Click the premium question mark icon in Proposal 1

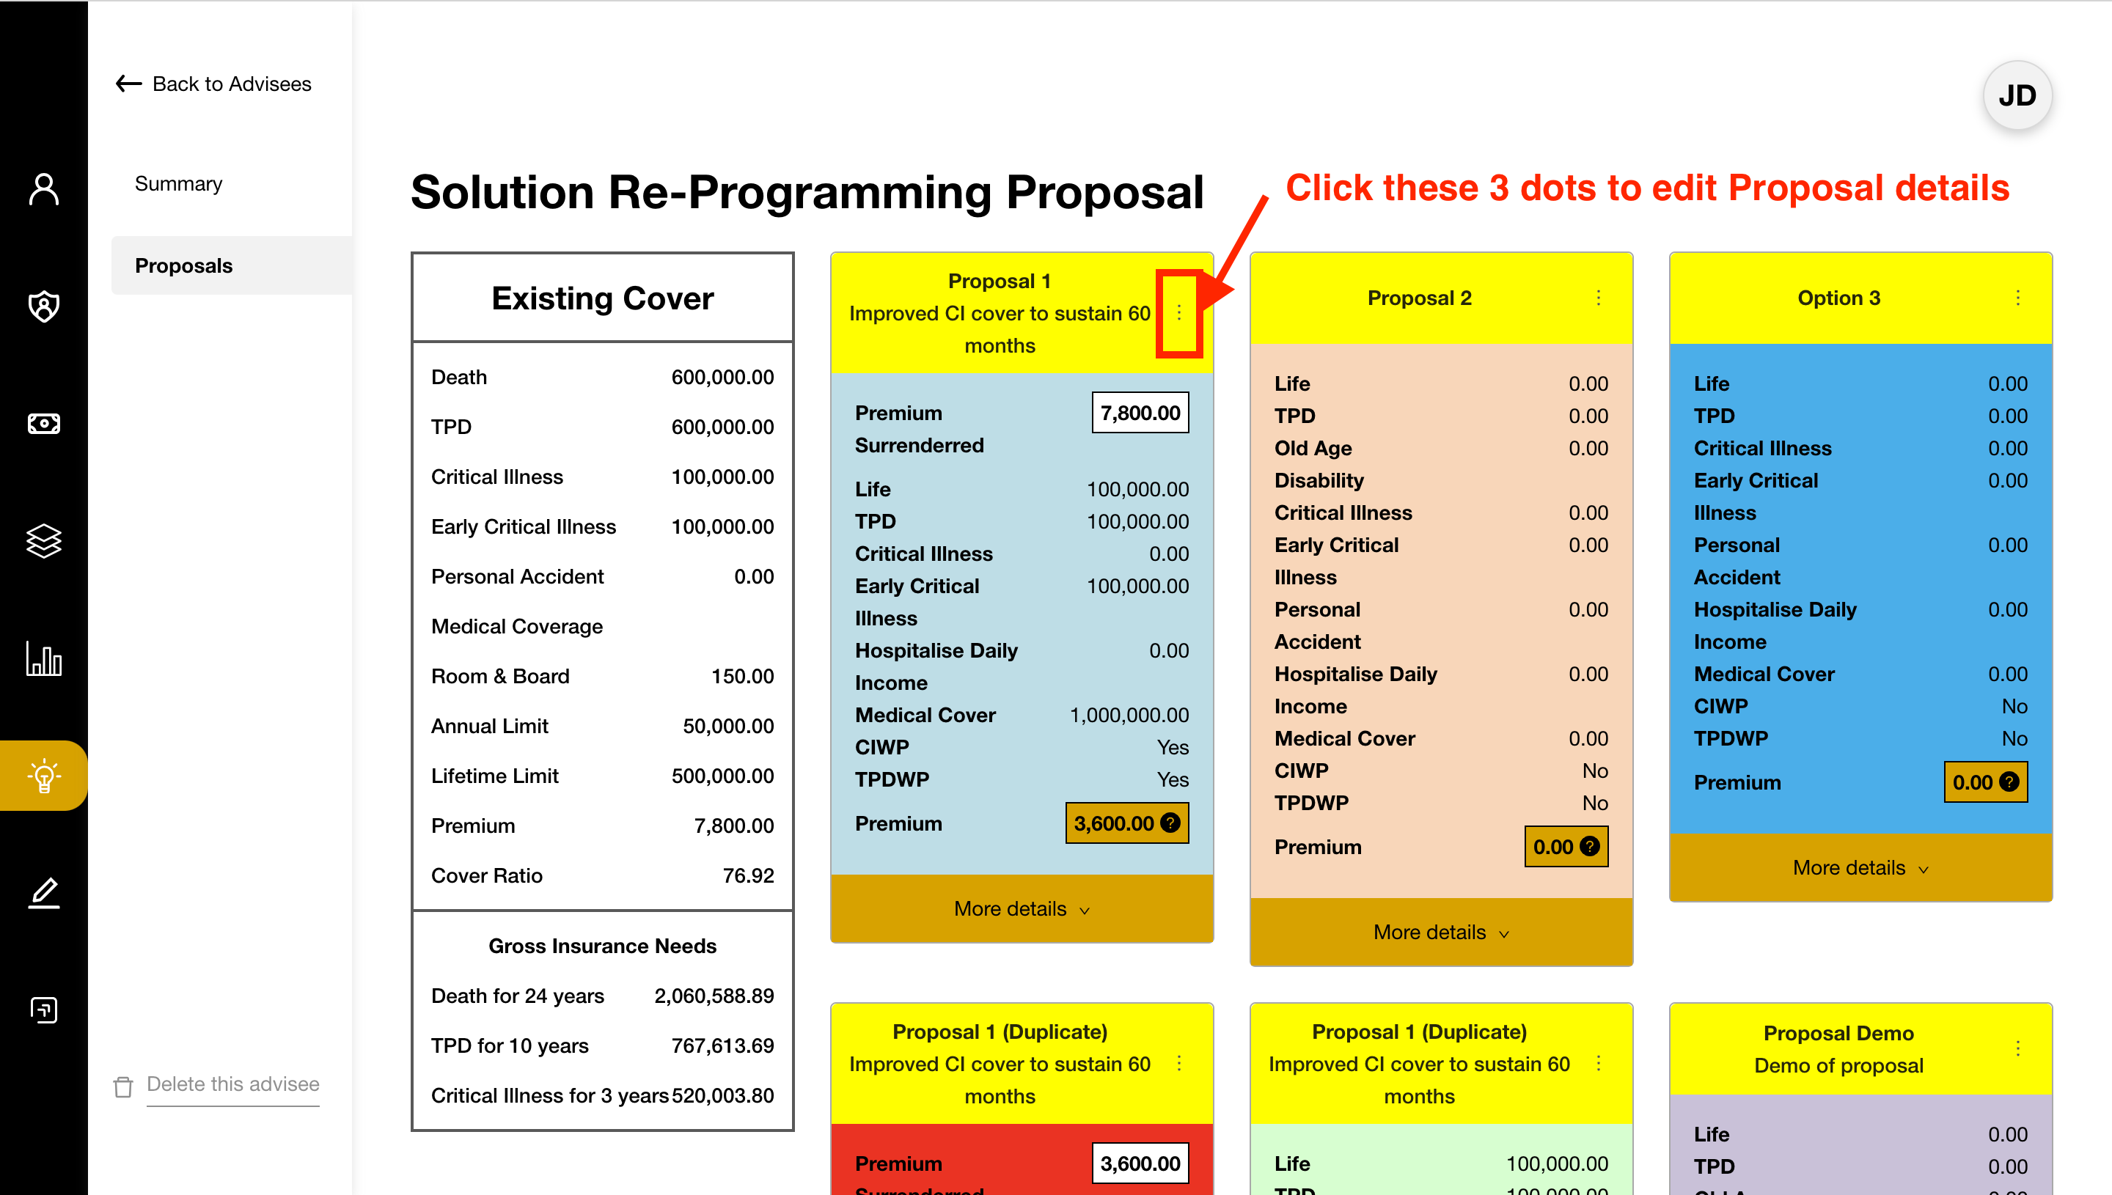(1170, 823)
